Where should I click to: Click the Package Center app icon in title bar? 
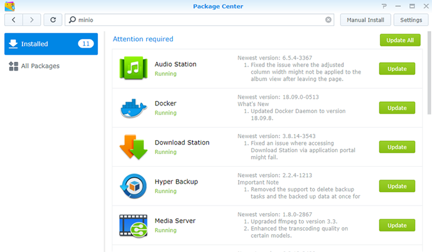click(10, 6)
